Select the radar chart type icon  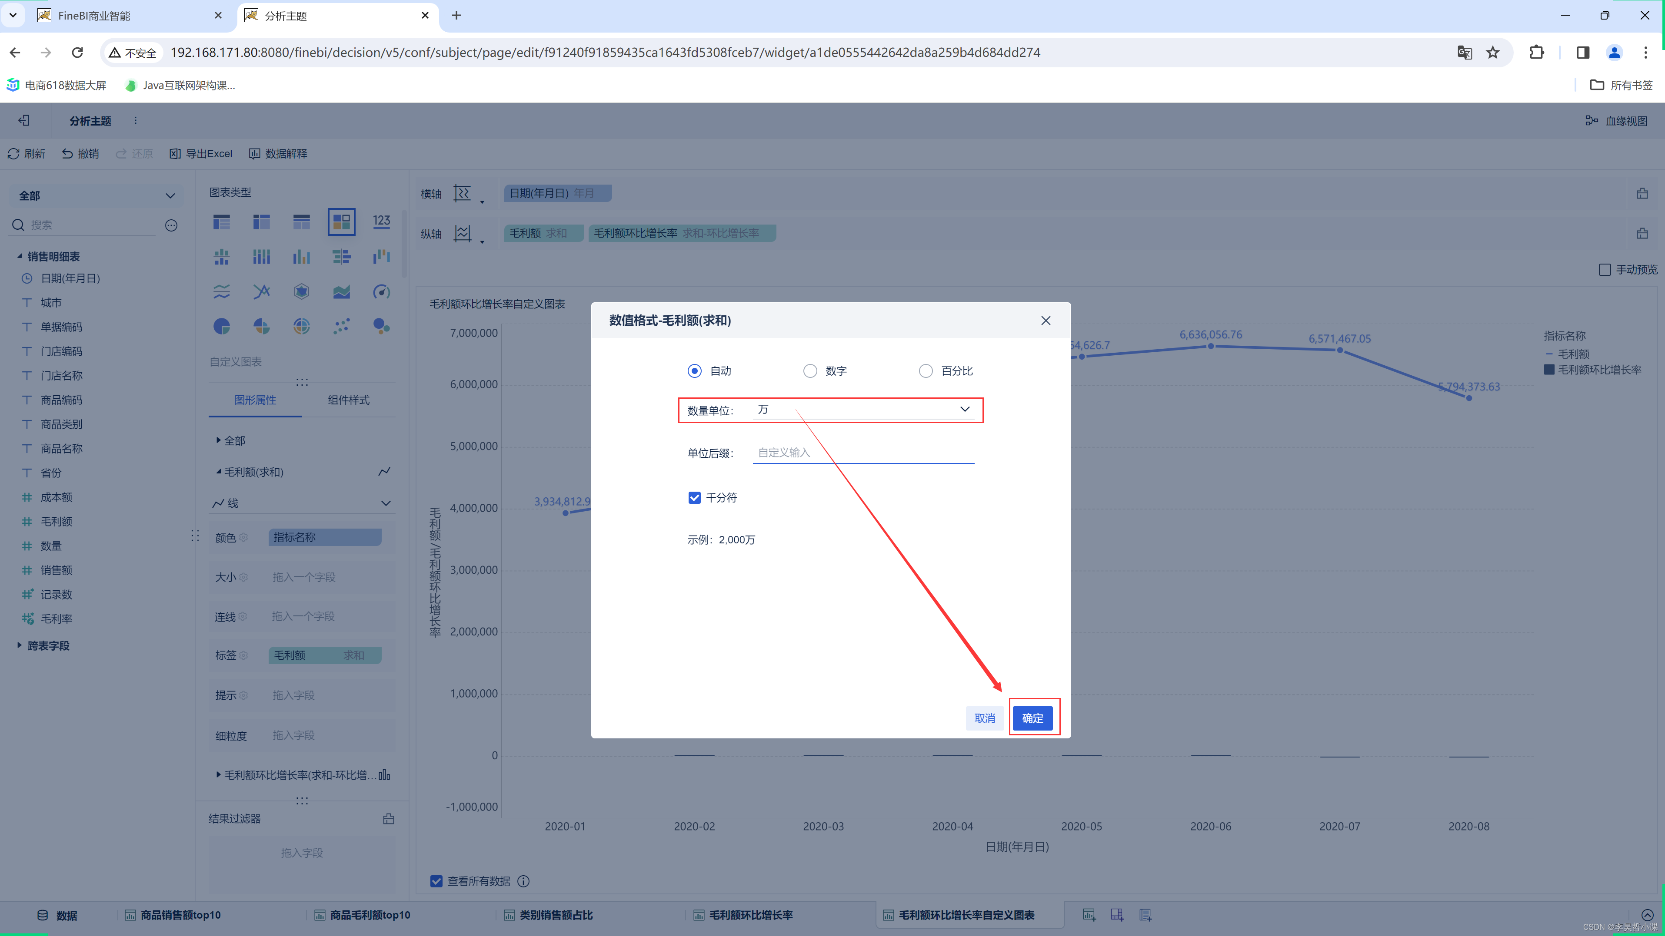pos(302,292)
